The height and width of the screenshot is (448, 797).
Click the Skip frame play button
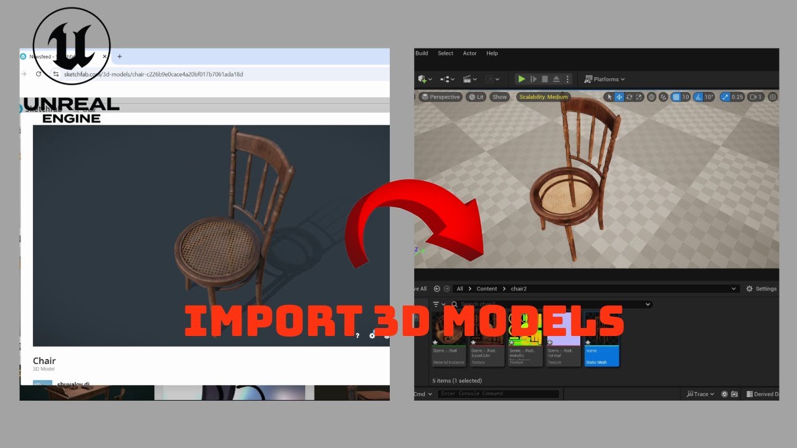coord(534,79)
